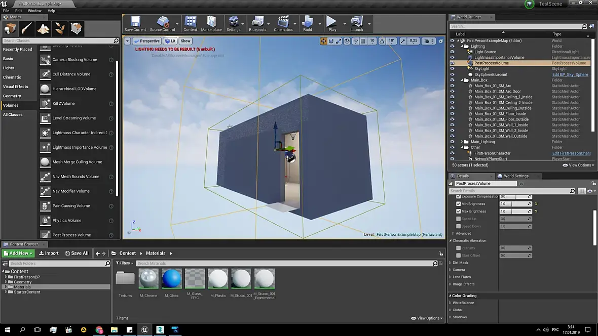This screenshot has height=336, width=598.
Task: Open the Filters dropdown in Content Browser
Action: pyautogui.click(x=124, y=263)
